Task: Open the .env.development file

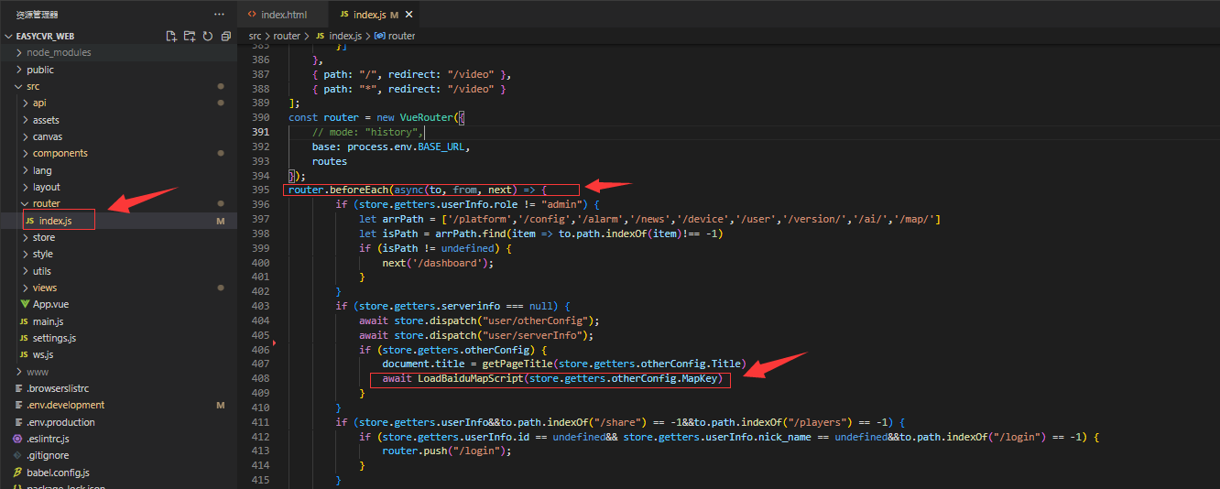Action: pos(65,405)
